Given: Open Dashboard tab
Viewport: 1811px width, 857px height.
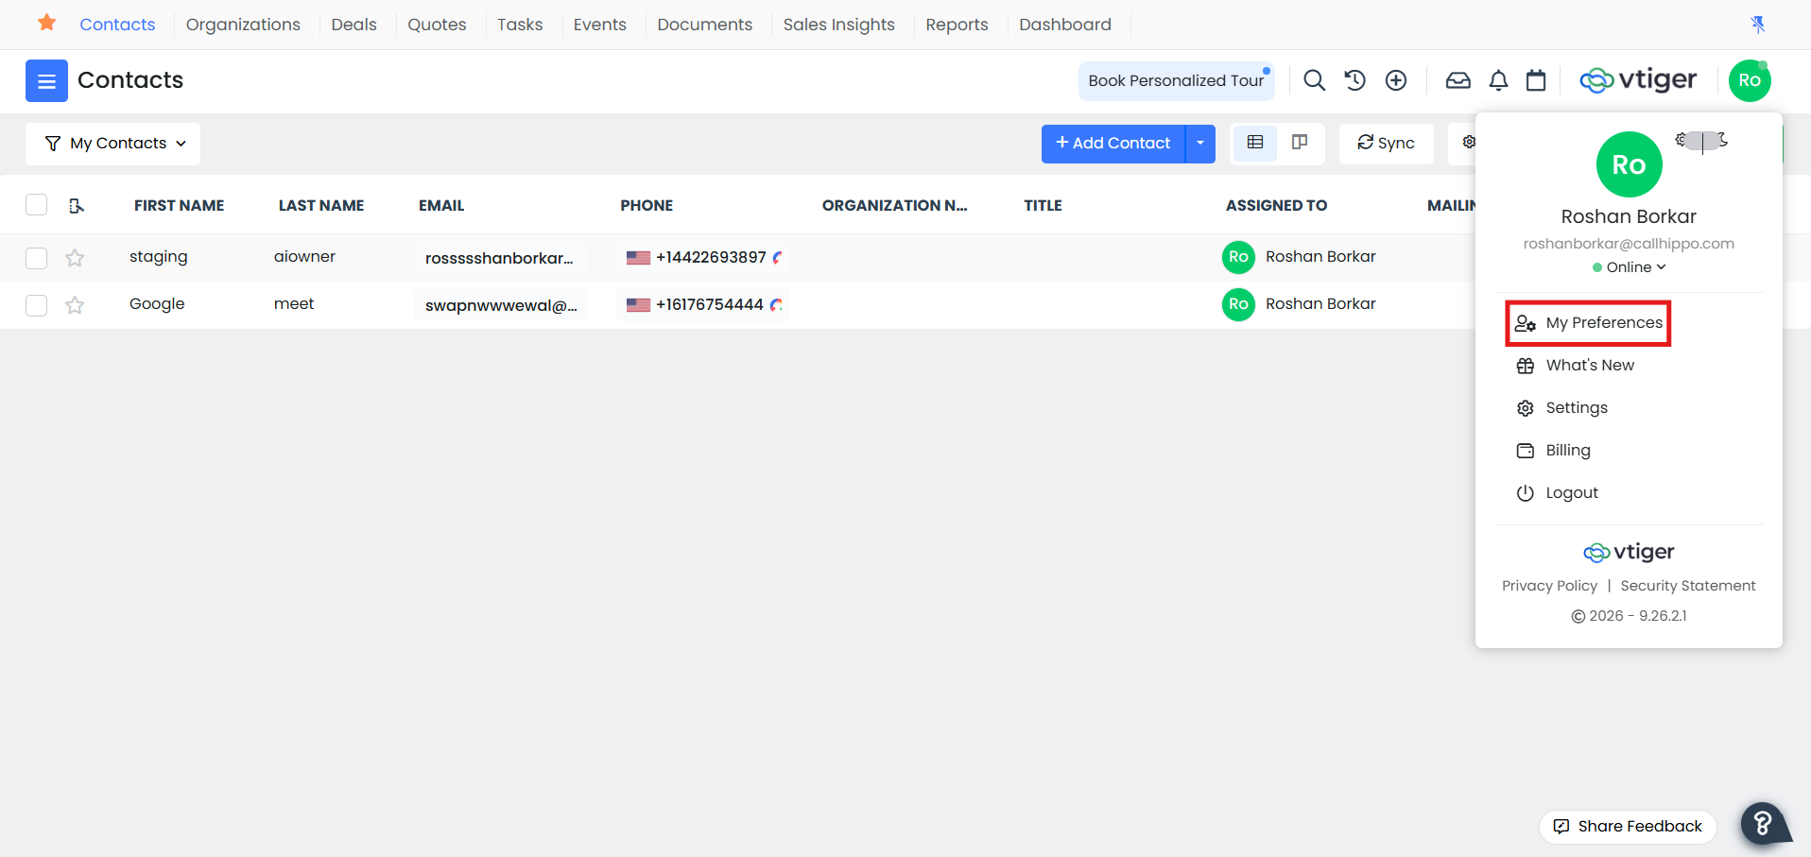Looking at the screenshot, I should [x=1065, y=25].
